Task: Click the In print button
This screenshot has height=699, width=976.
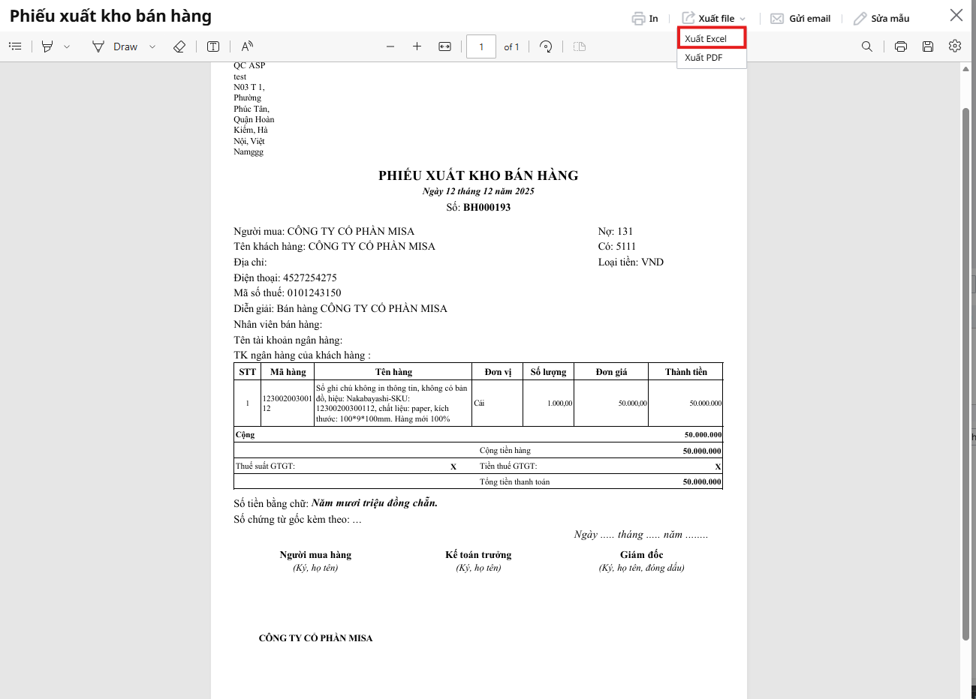Action: point(645,18)
